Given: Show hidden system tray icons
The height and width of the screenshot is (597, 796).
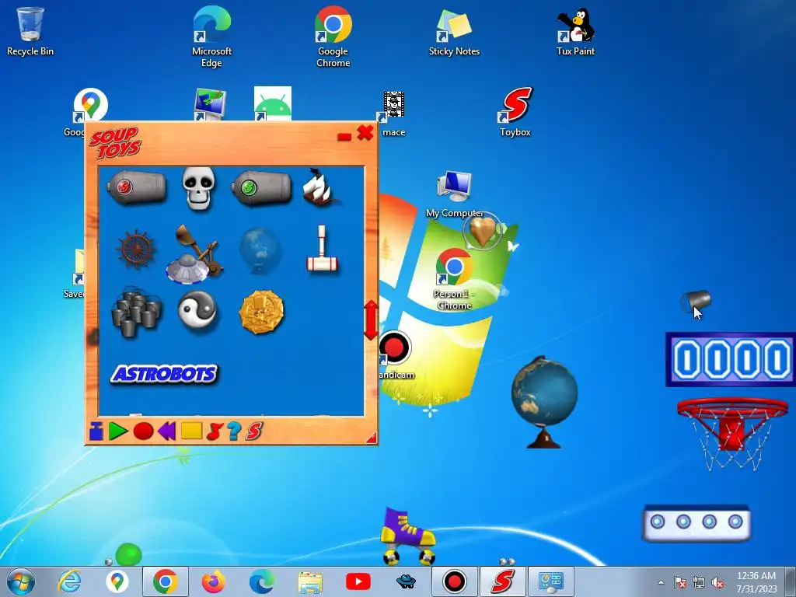Looking at the screenshot, I should (661, 582).
